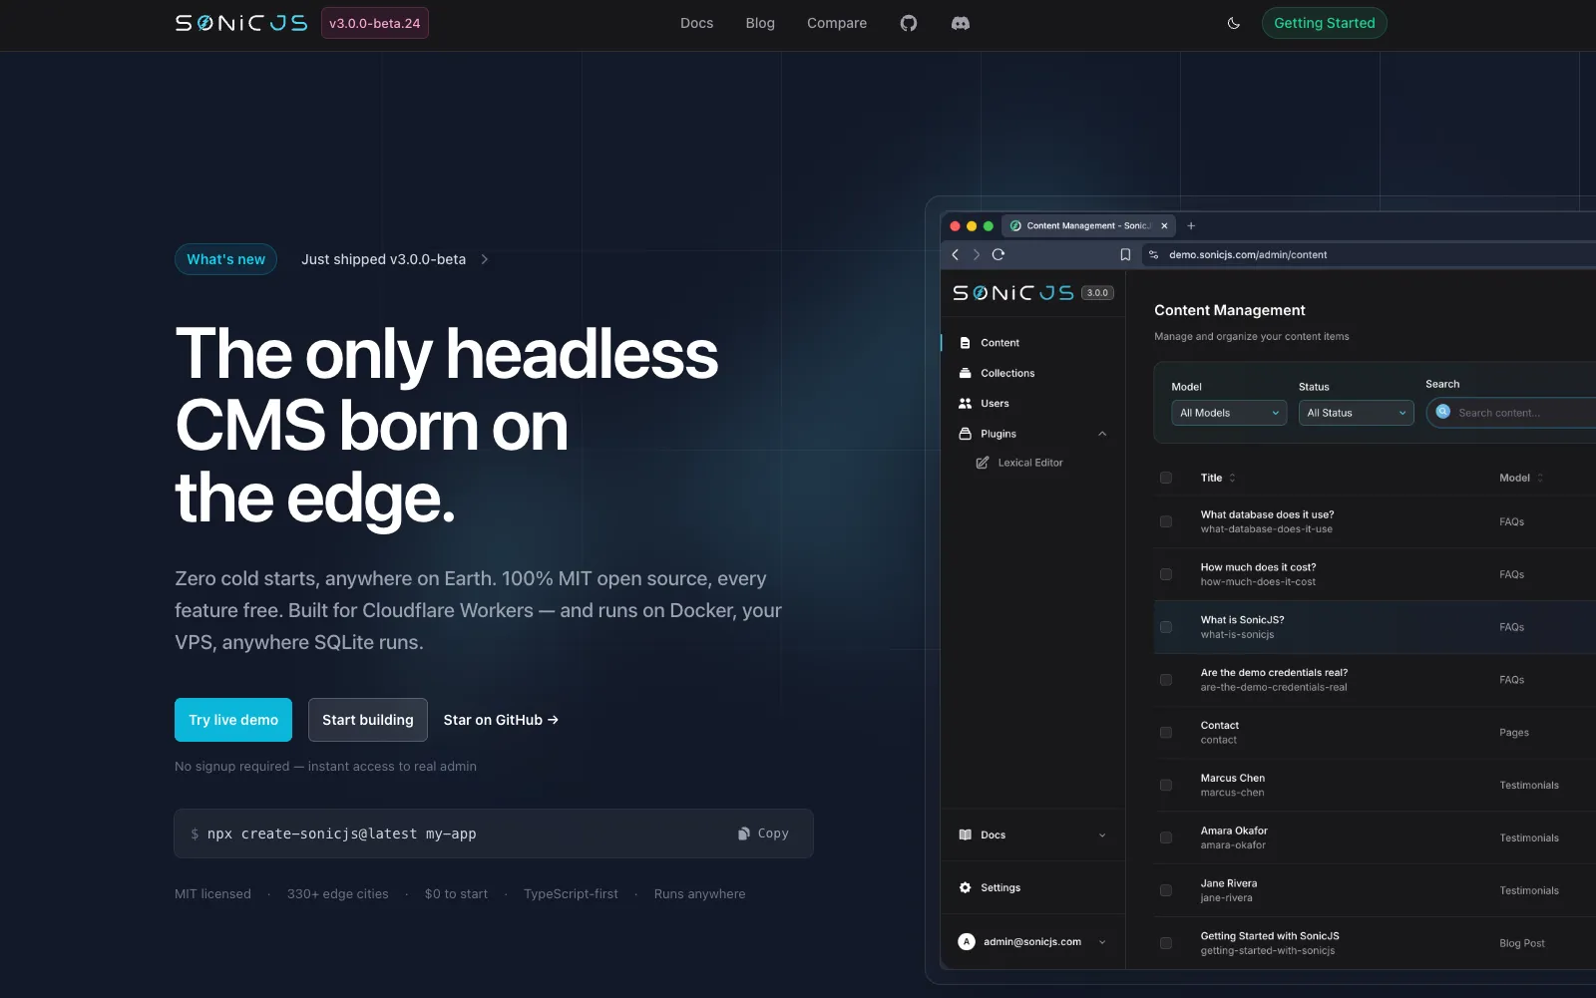
Task: Check the Getting Started with SonicJS row
Action: (1166, 943)
